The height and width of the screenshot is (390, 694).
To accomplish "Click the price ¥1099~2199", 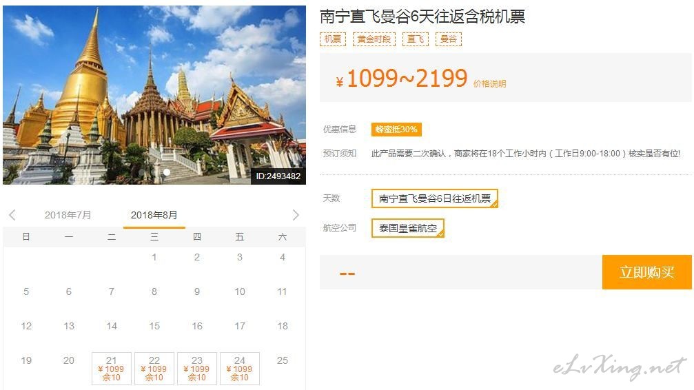I will (401, 79).
